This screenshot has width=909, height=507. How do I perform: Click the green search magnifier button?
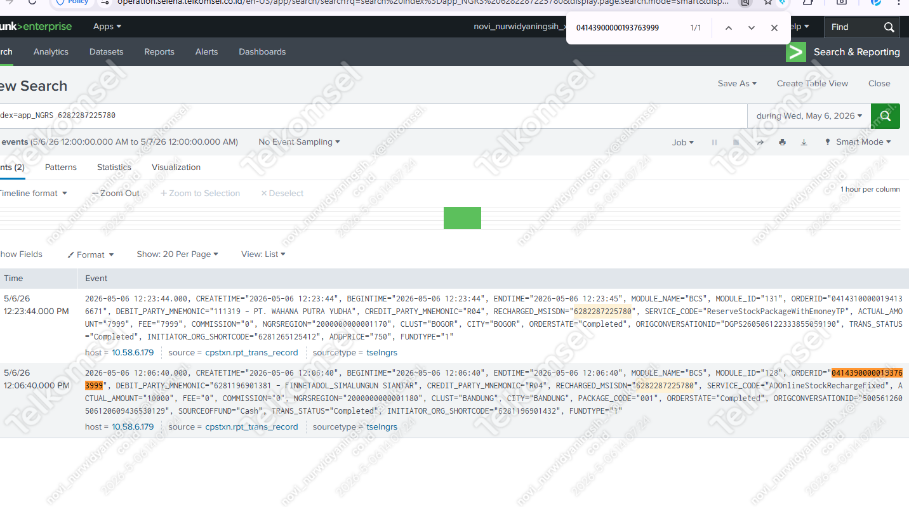[x=886, y=116]
